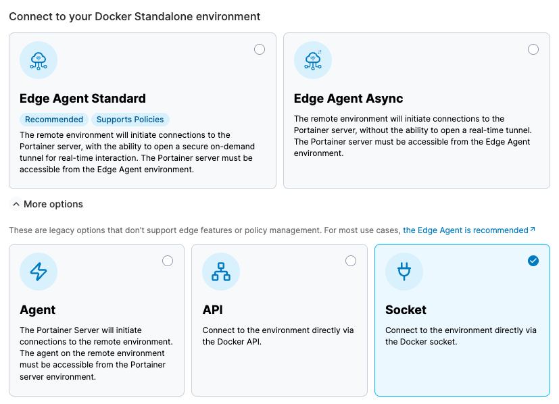Click the Edge Agent Async cloud icon
Screen dimensions: 559x404
tap(313, 60)
